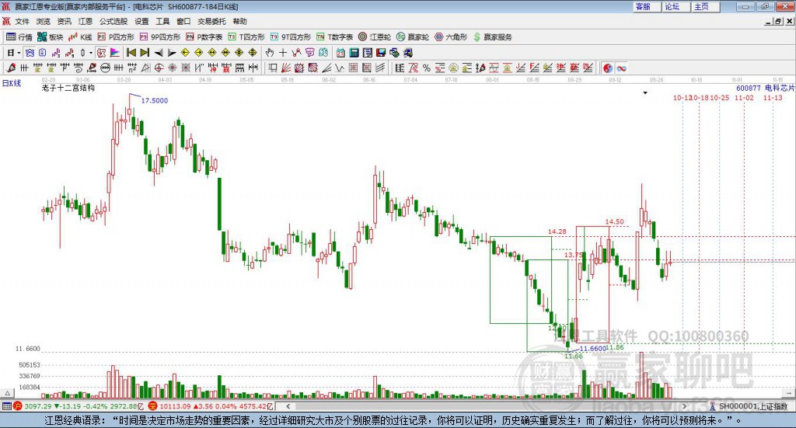Select the rectangle box drawing tool
Image resolution: width=796 pixels, height=428 pixels.
pos(273,68)
